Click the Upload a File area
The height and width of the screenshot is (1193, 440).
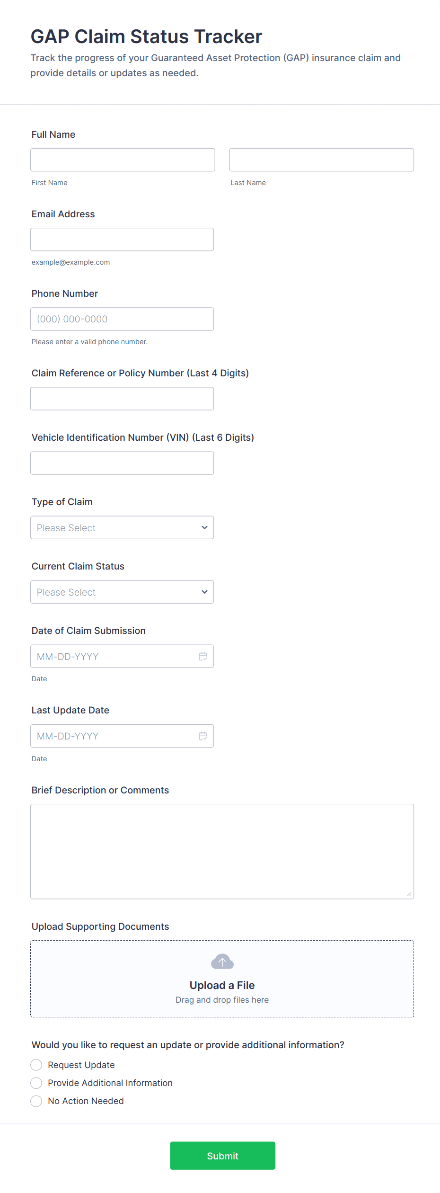(222, 985)
